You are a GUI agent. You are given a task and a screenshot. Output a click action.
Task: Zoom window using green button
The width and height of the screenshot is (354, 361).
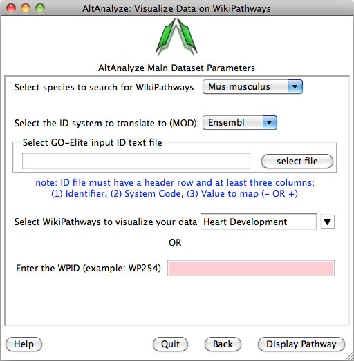click(x=40, y=8)
